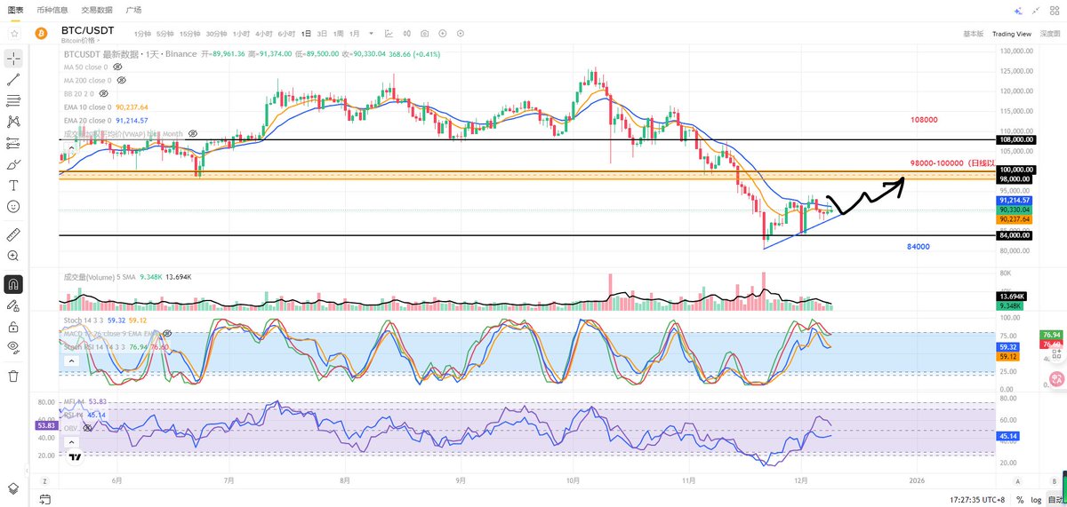Select the 1日 interval
The height and width of the screenshot is (507, 1067).
coord(307,34)
